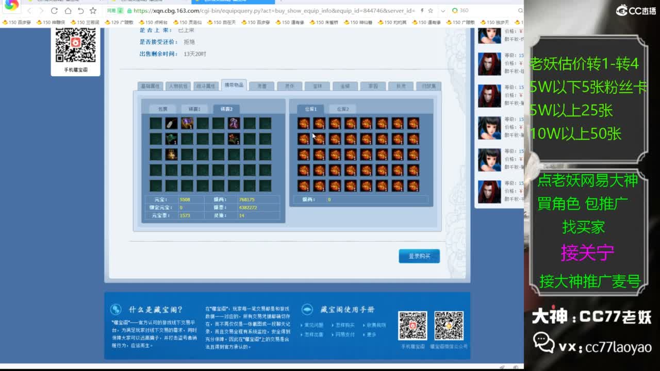Viewport: 660px width, 371px height.
Task: Go back with the browser back arrow
Action: pyautogui.click(x=29, y=10)
